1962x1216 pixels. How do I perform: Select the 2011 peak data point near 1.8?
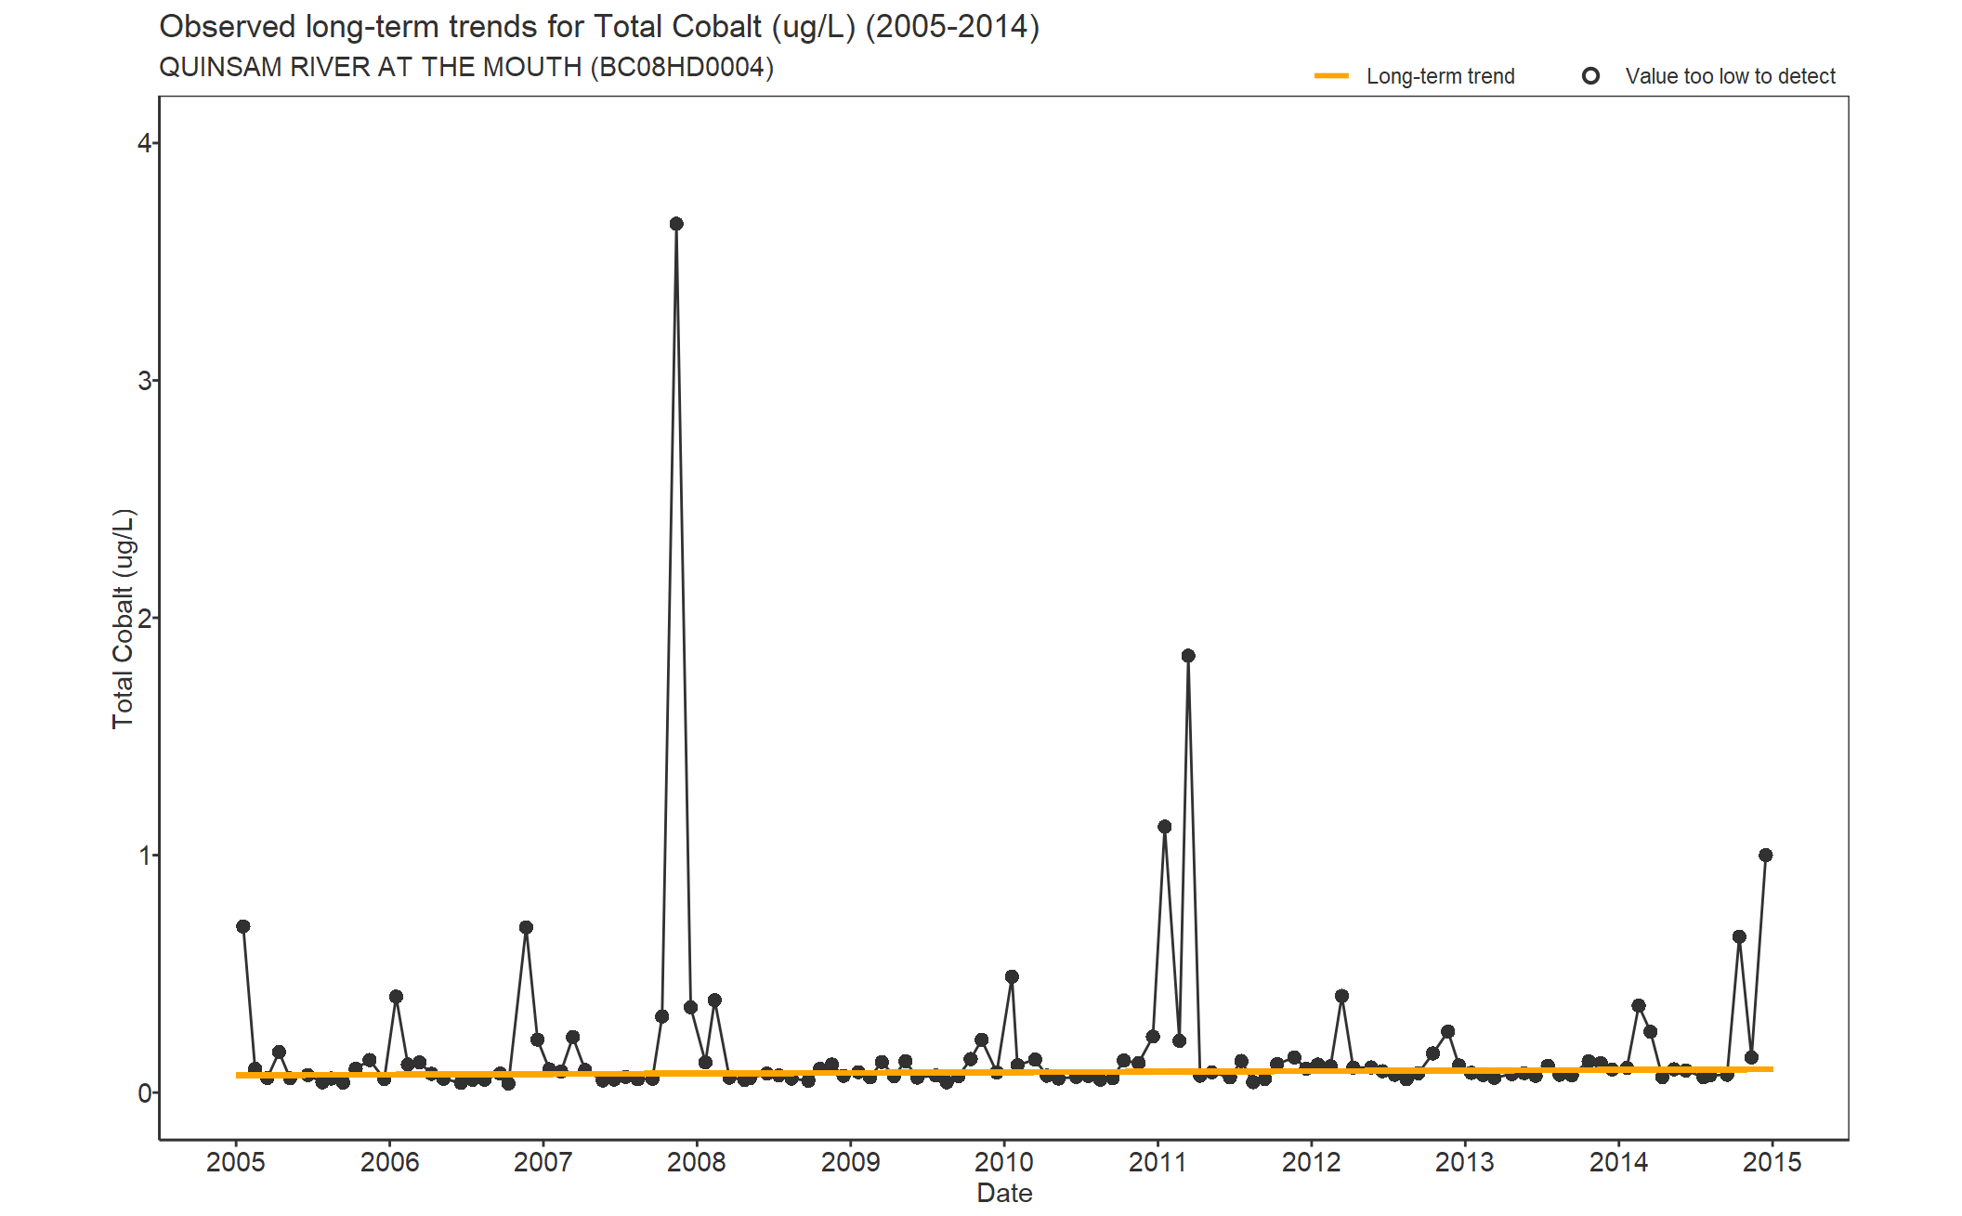pos(1188,656)
